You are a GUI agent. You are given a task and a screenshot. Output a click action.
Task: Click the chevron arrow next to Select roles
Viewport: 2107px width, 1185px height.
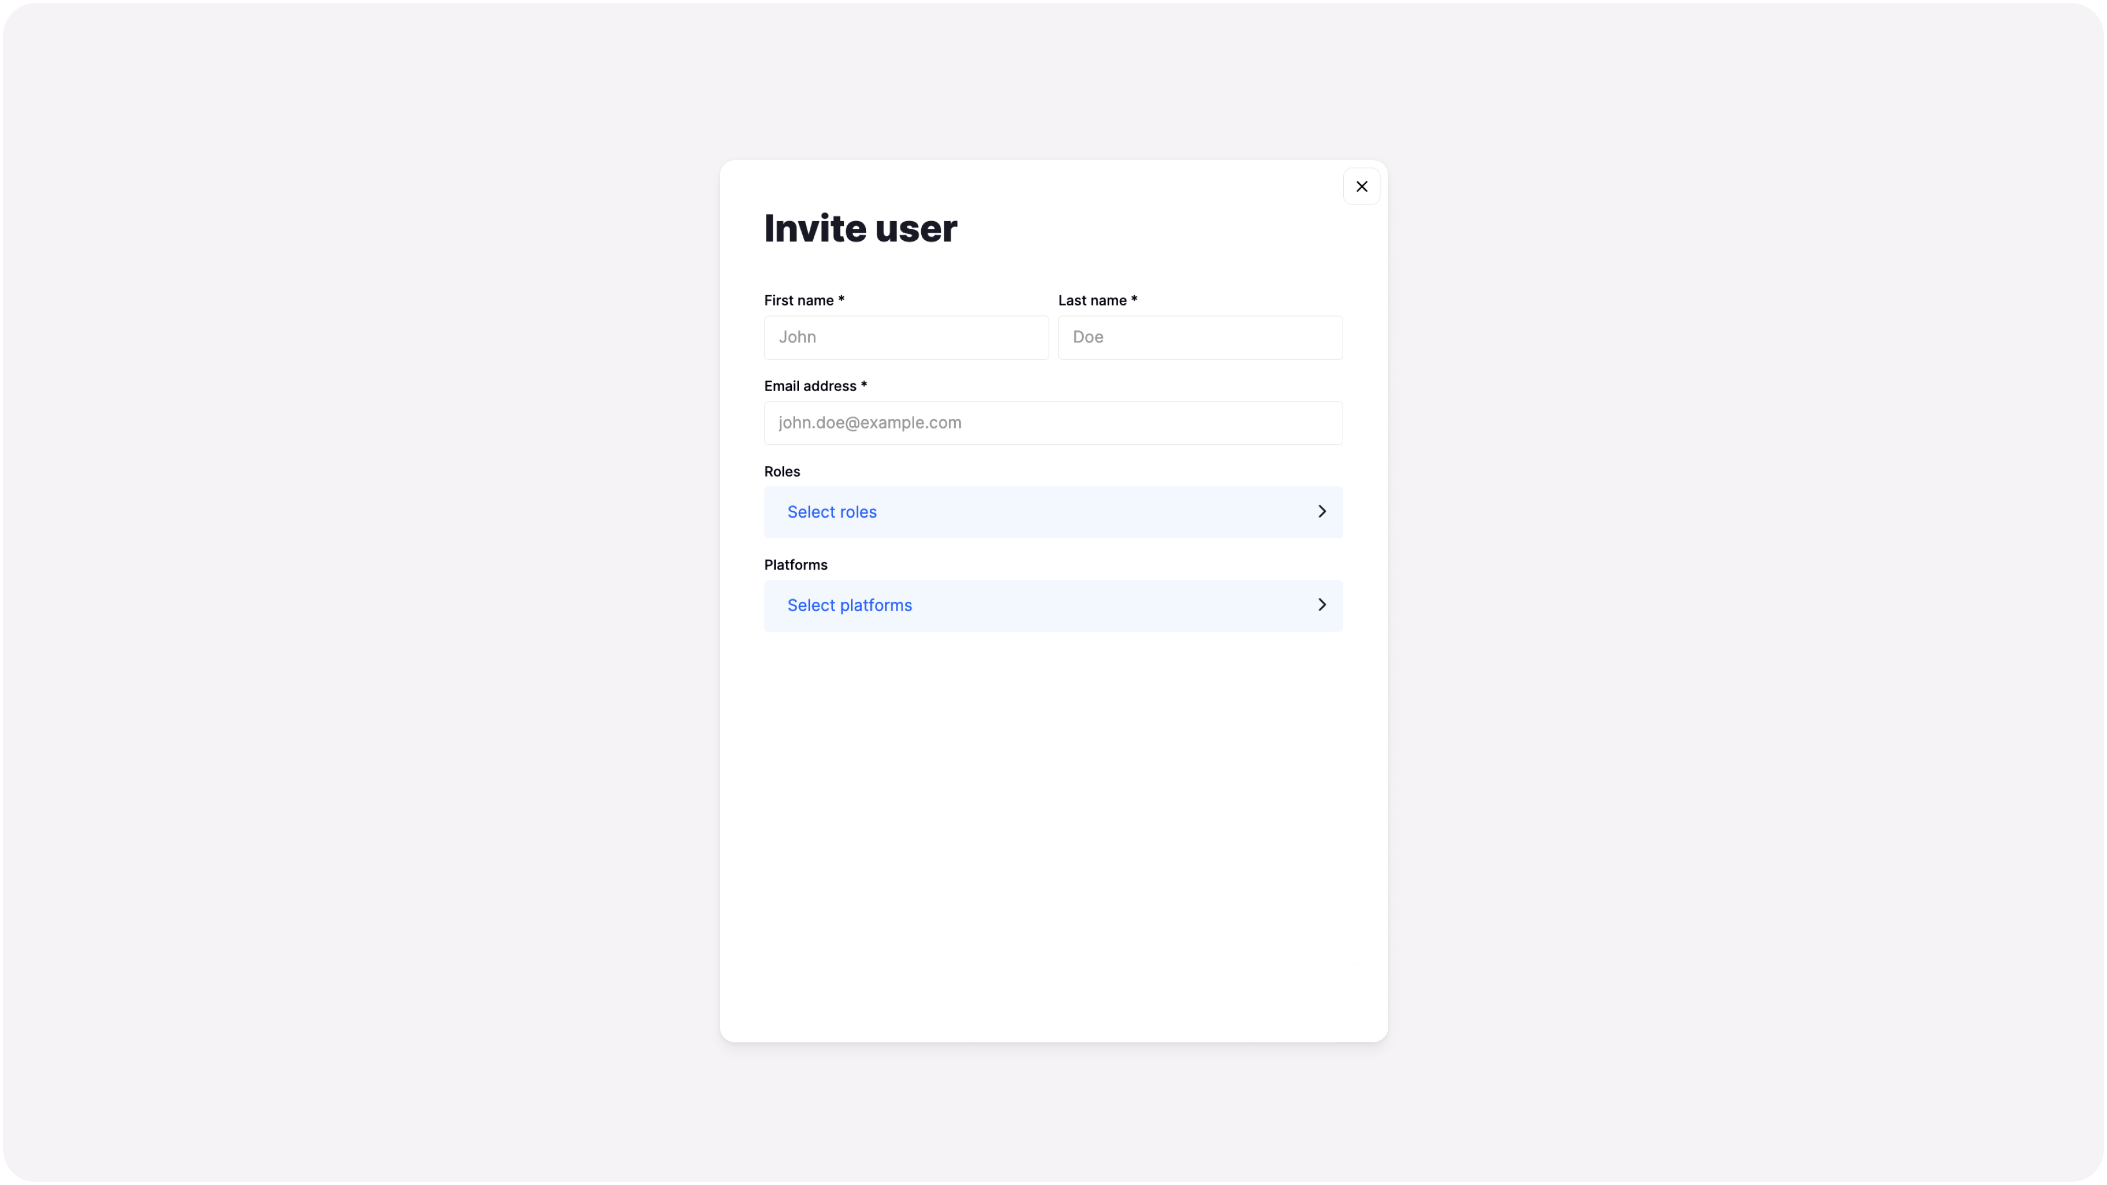[1321, 511]
